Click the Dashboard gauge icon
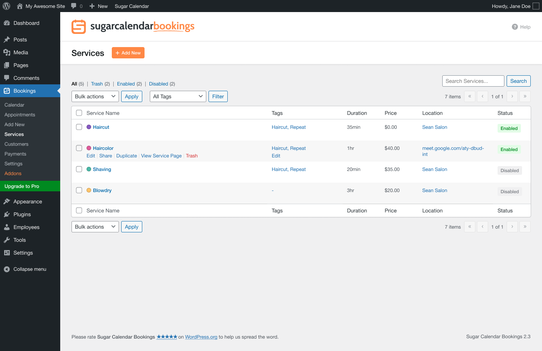The height and width of the screenshot is (351, 542). pos(7,23)
